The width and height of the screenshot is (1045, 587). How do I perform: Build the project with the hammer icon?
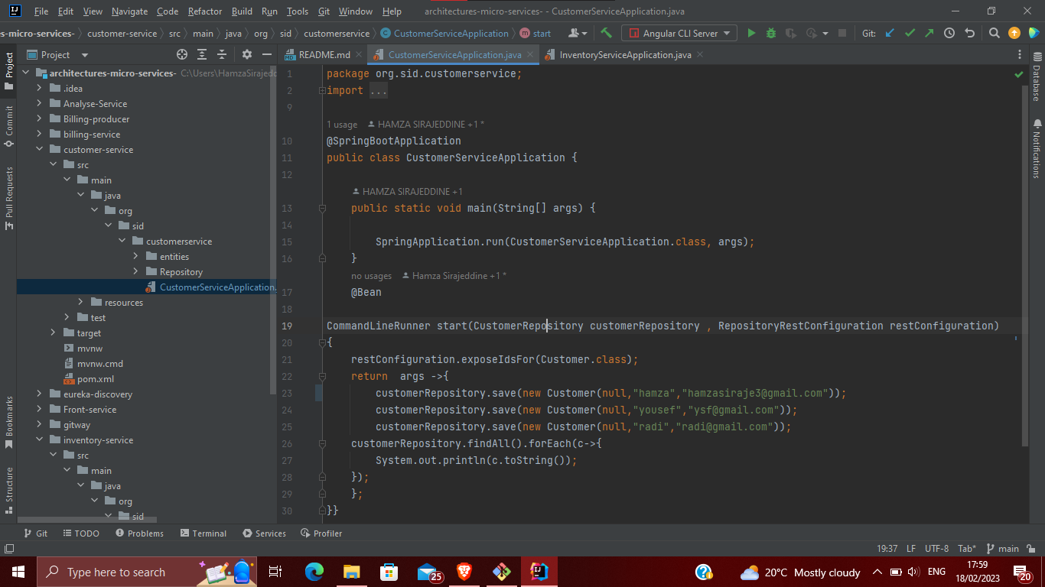tap(607, 33)
